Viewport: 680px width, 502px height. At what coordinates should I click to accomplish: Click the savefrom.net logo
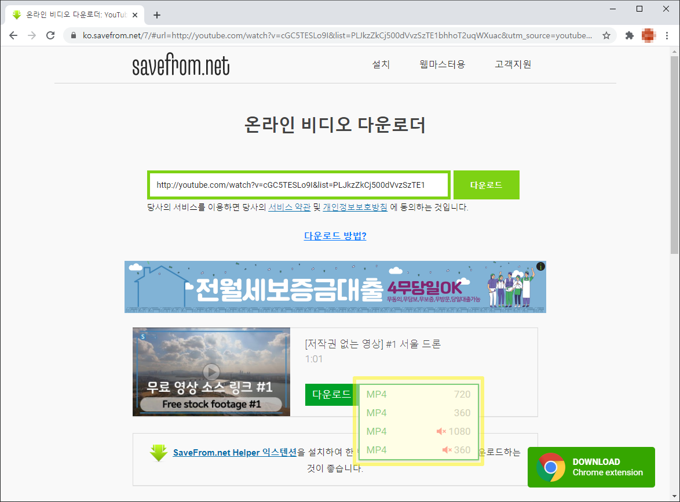point(181,65)
